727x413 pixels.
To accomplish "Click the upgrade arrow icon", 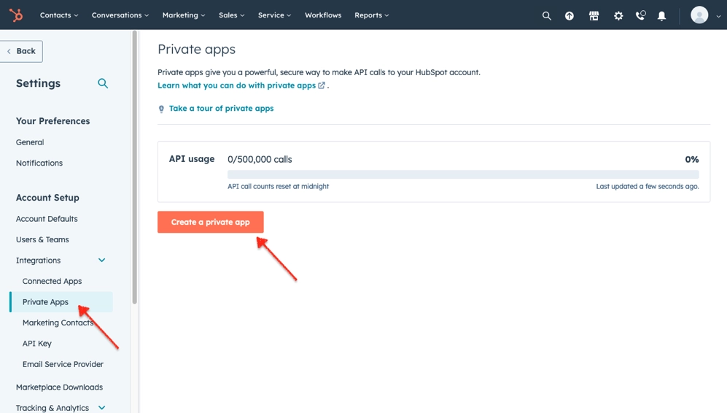I will pyautogui.click(x=569, y=16).
